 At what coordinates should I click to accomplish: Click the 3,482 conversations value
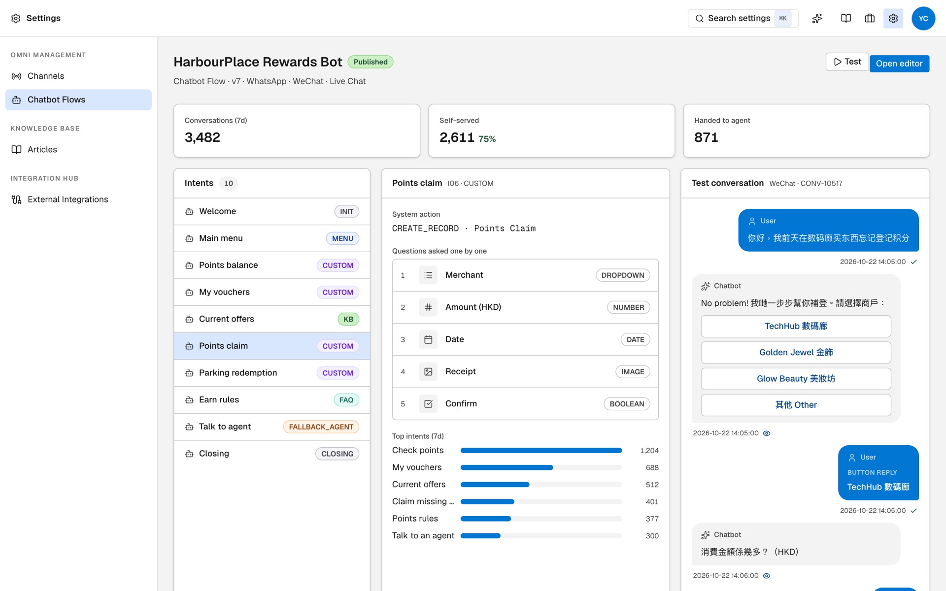[203, 137]
